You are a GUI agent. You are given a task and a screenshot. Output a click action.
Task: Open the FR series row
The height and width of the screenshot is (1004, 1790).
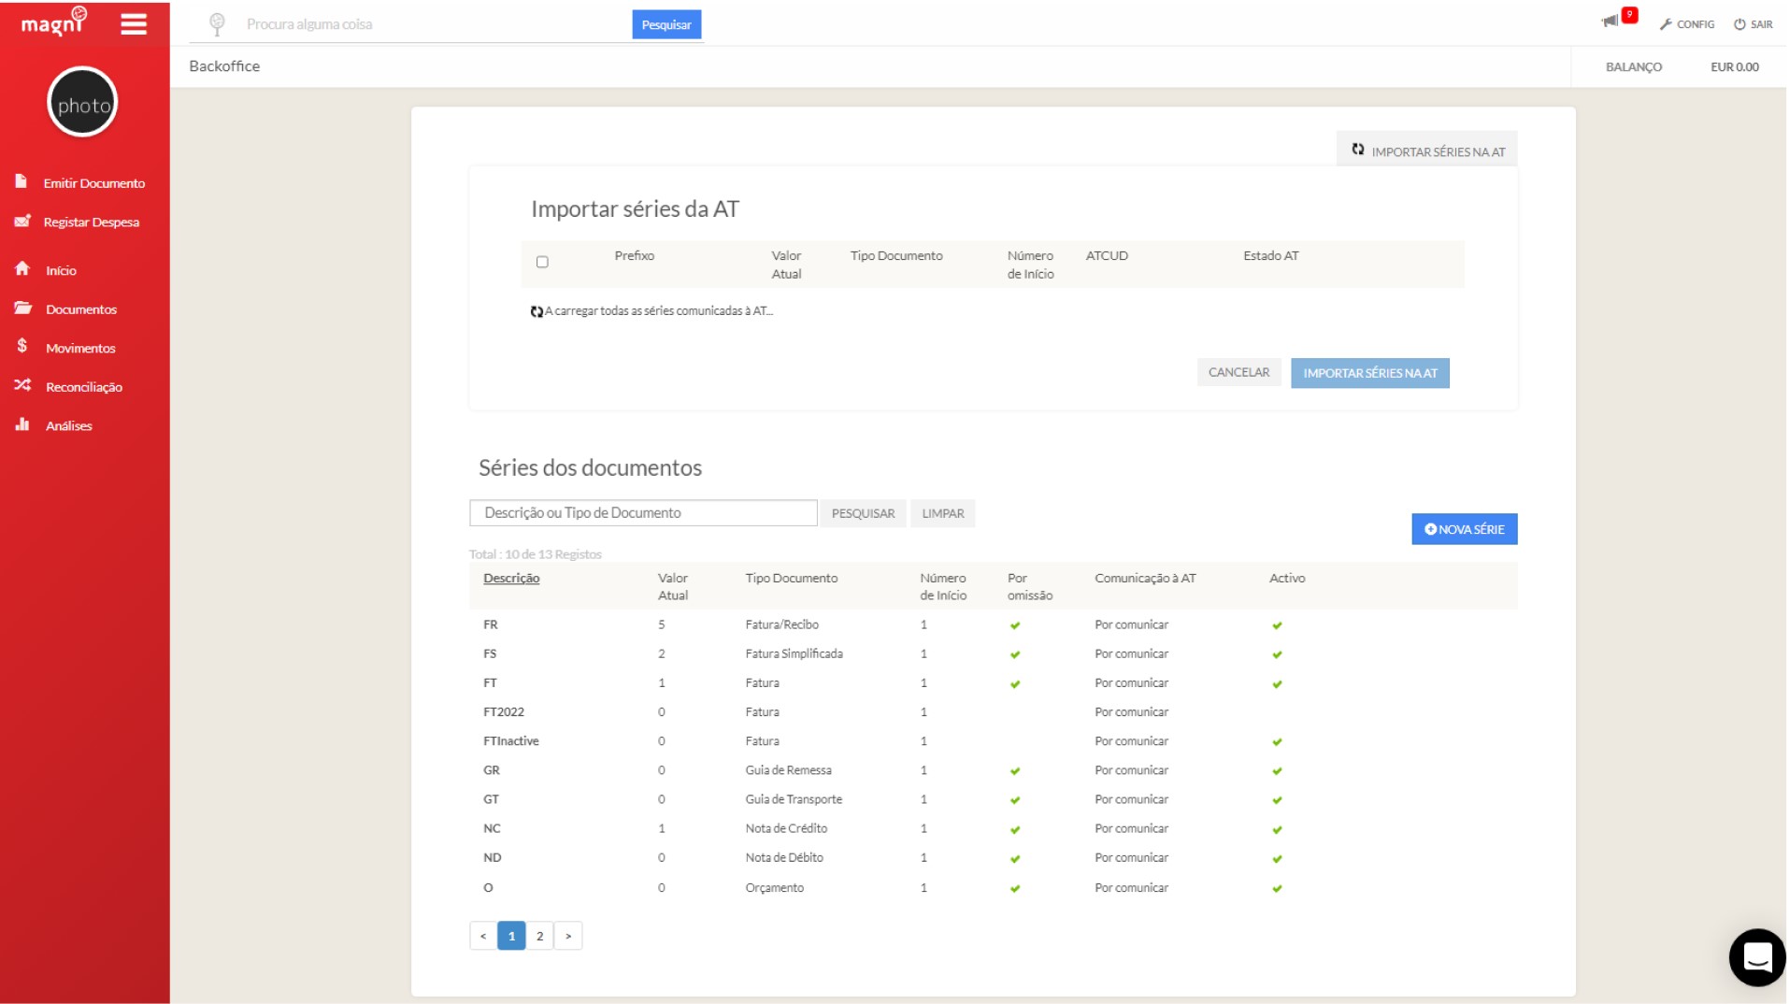993,624
